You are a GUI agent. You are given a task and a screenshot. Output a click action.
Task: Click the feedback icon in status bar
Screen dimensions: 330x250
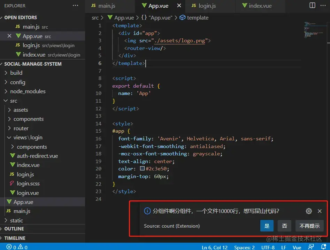(311, 247)
